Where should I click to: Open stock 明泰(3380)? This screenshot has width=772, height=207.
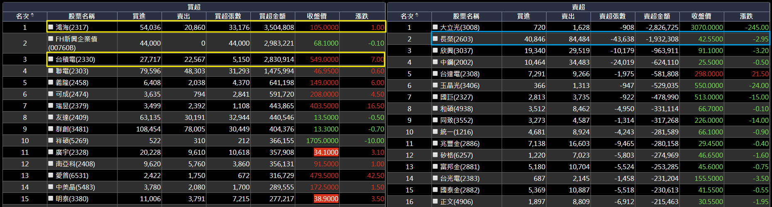(x=72, y=199)
